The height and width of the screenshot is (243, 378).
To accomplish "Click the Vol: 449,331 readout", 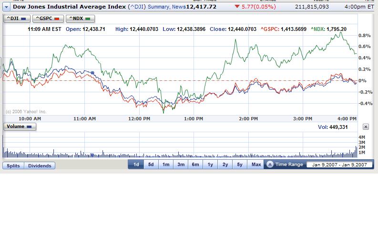I will point(333,127).
